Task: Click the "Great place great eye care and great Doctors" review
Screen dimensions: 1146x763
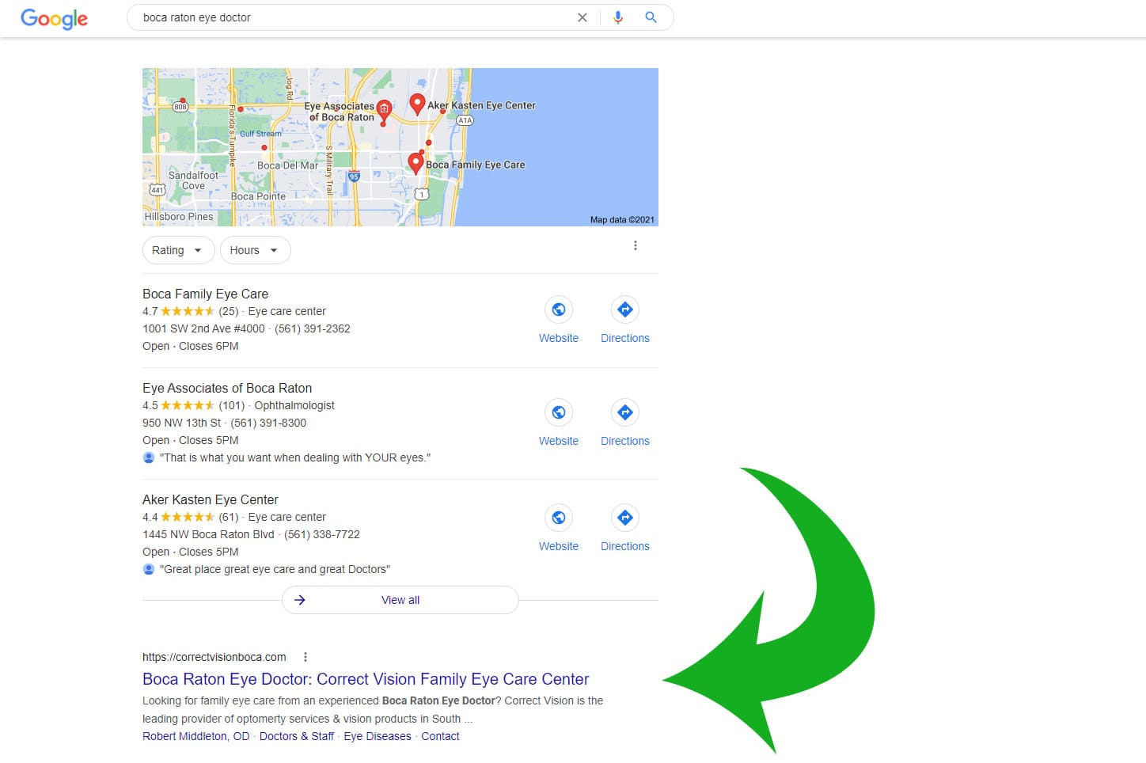Action: pyautogui.click(x=275, y=569)
